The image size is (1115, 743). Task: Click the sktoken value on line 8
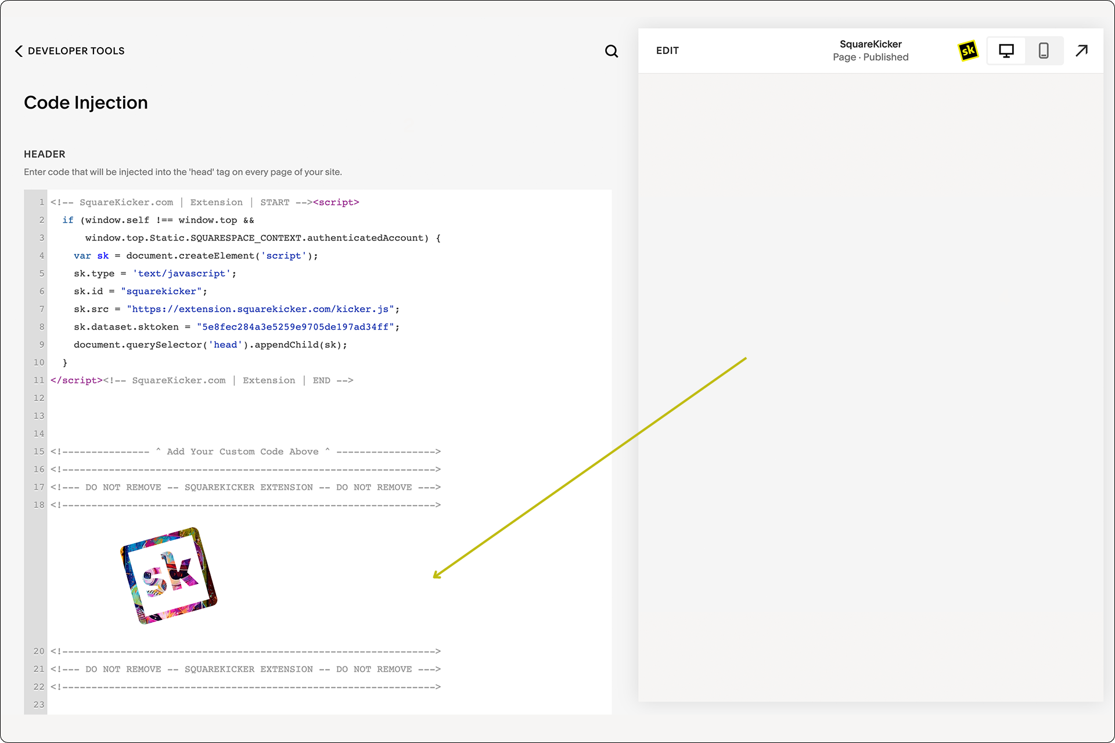coord(295,327)
